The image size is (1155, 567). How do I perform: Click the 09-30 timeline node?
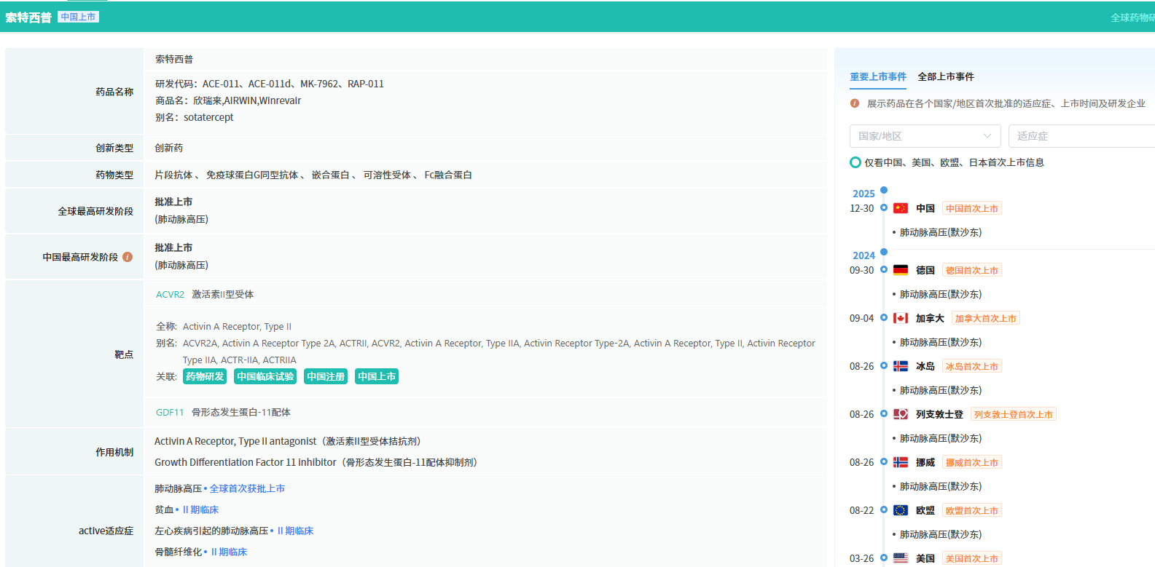pyautogui.click(x=884, y=269)
